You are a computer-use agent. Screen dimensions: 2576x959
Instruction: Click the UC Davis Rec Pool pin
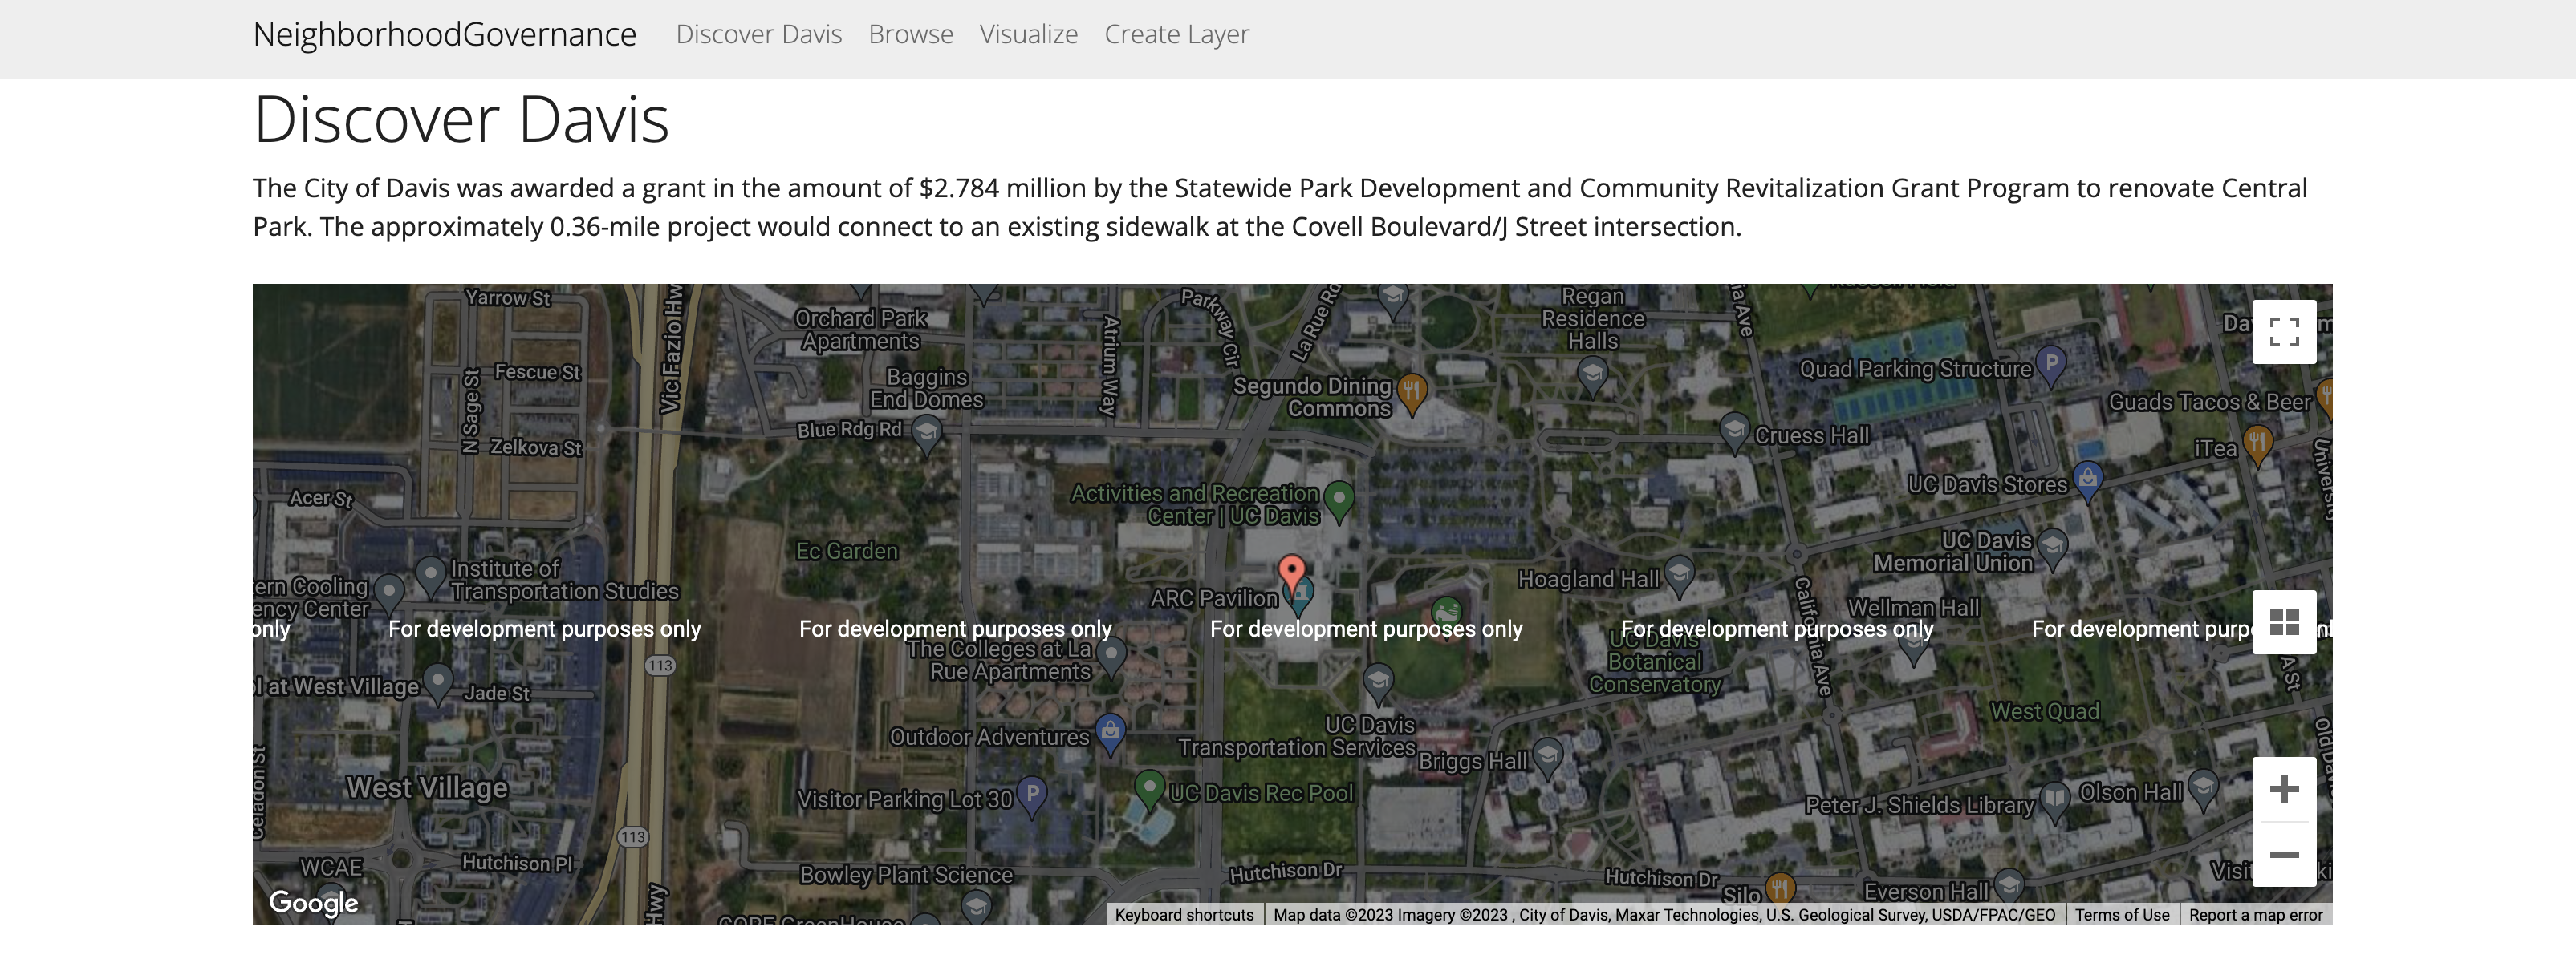(x=1149, y=786)
